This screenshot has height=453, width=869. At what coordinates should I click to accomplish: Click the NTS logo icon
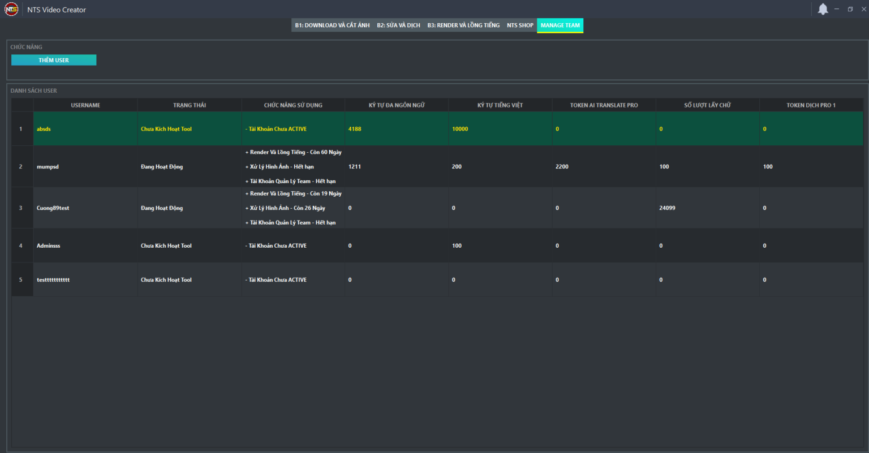point(11,10)
